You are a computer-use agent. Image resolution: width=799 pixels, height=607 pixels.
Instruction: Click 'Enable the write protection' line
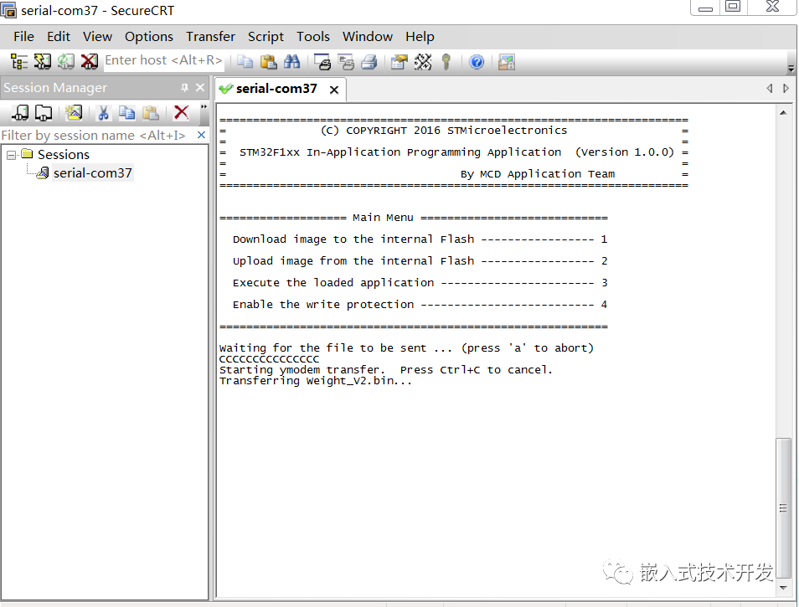[420, 305]
